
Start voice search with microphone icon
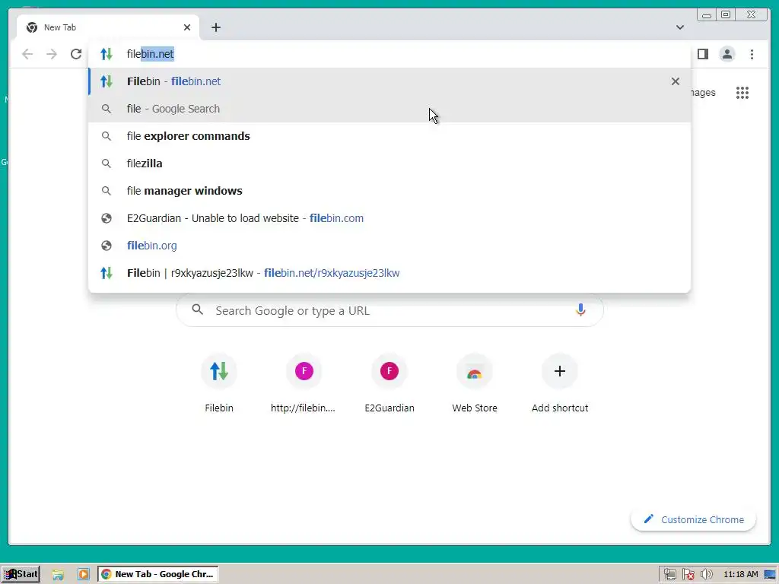click(x=580, y=310)
